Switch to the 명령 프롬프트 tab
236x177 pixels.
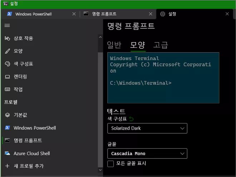coord(118,14)
